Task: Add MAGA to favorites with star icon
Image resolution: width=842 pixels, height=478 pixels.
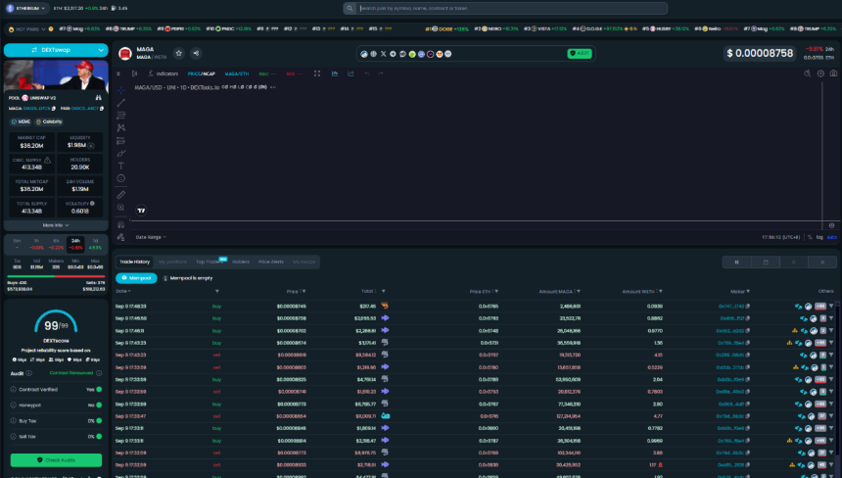Action: pos(179,53)
